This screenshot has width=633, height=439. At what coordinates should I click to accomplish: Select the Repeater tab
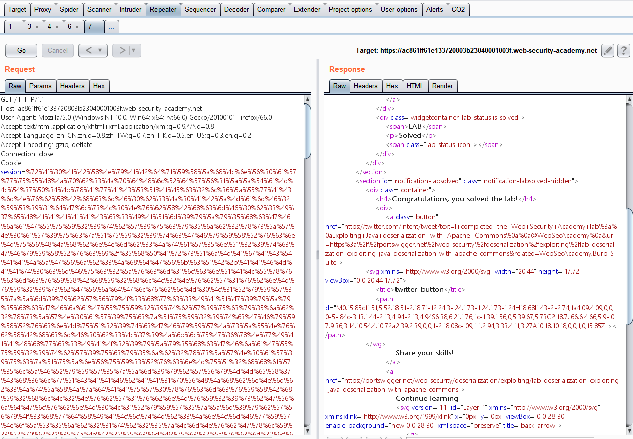click(x=163, y=9)
